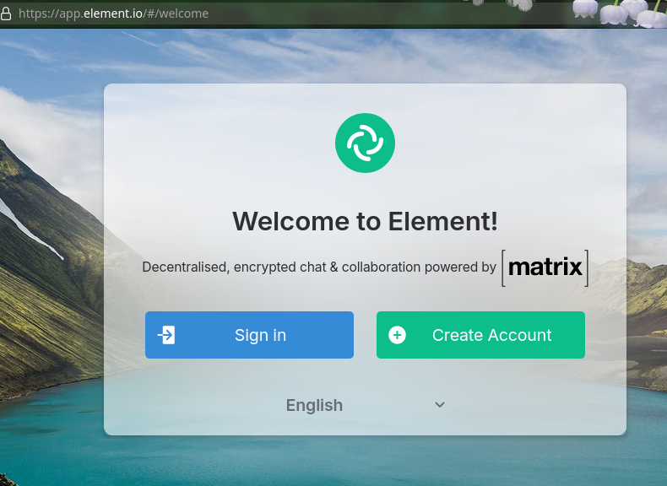Click the green Element logo

click(x=365, y=143)
